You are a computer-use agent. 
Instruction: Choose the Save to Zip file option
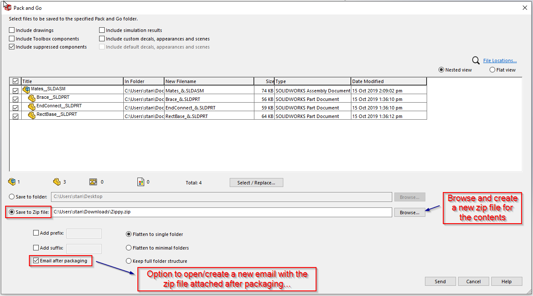[12, 212]
